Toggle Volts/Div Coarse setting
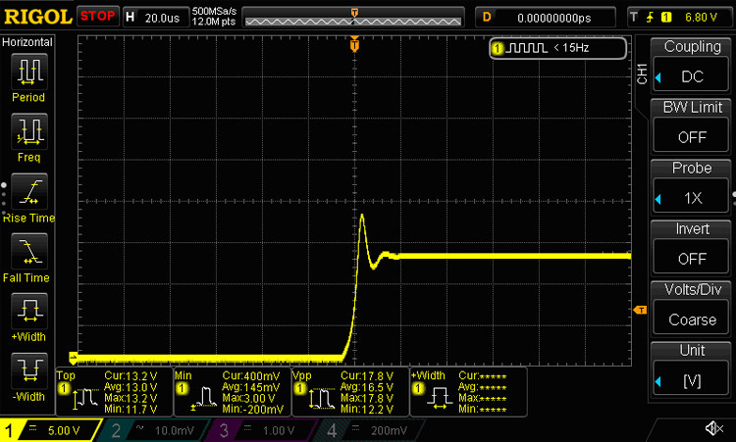Image resolution: width=736 pixels, height=442 pixels. (691, 319)
